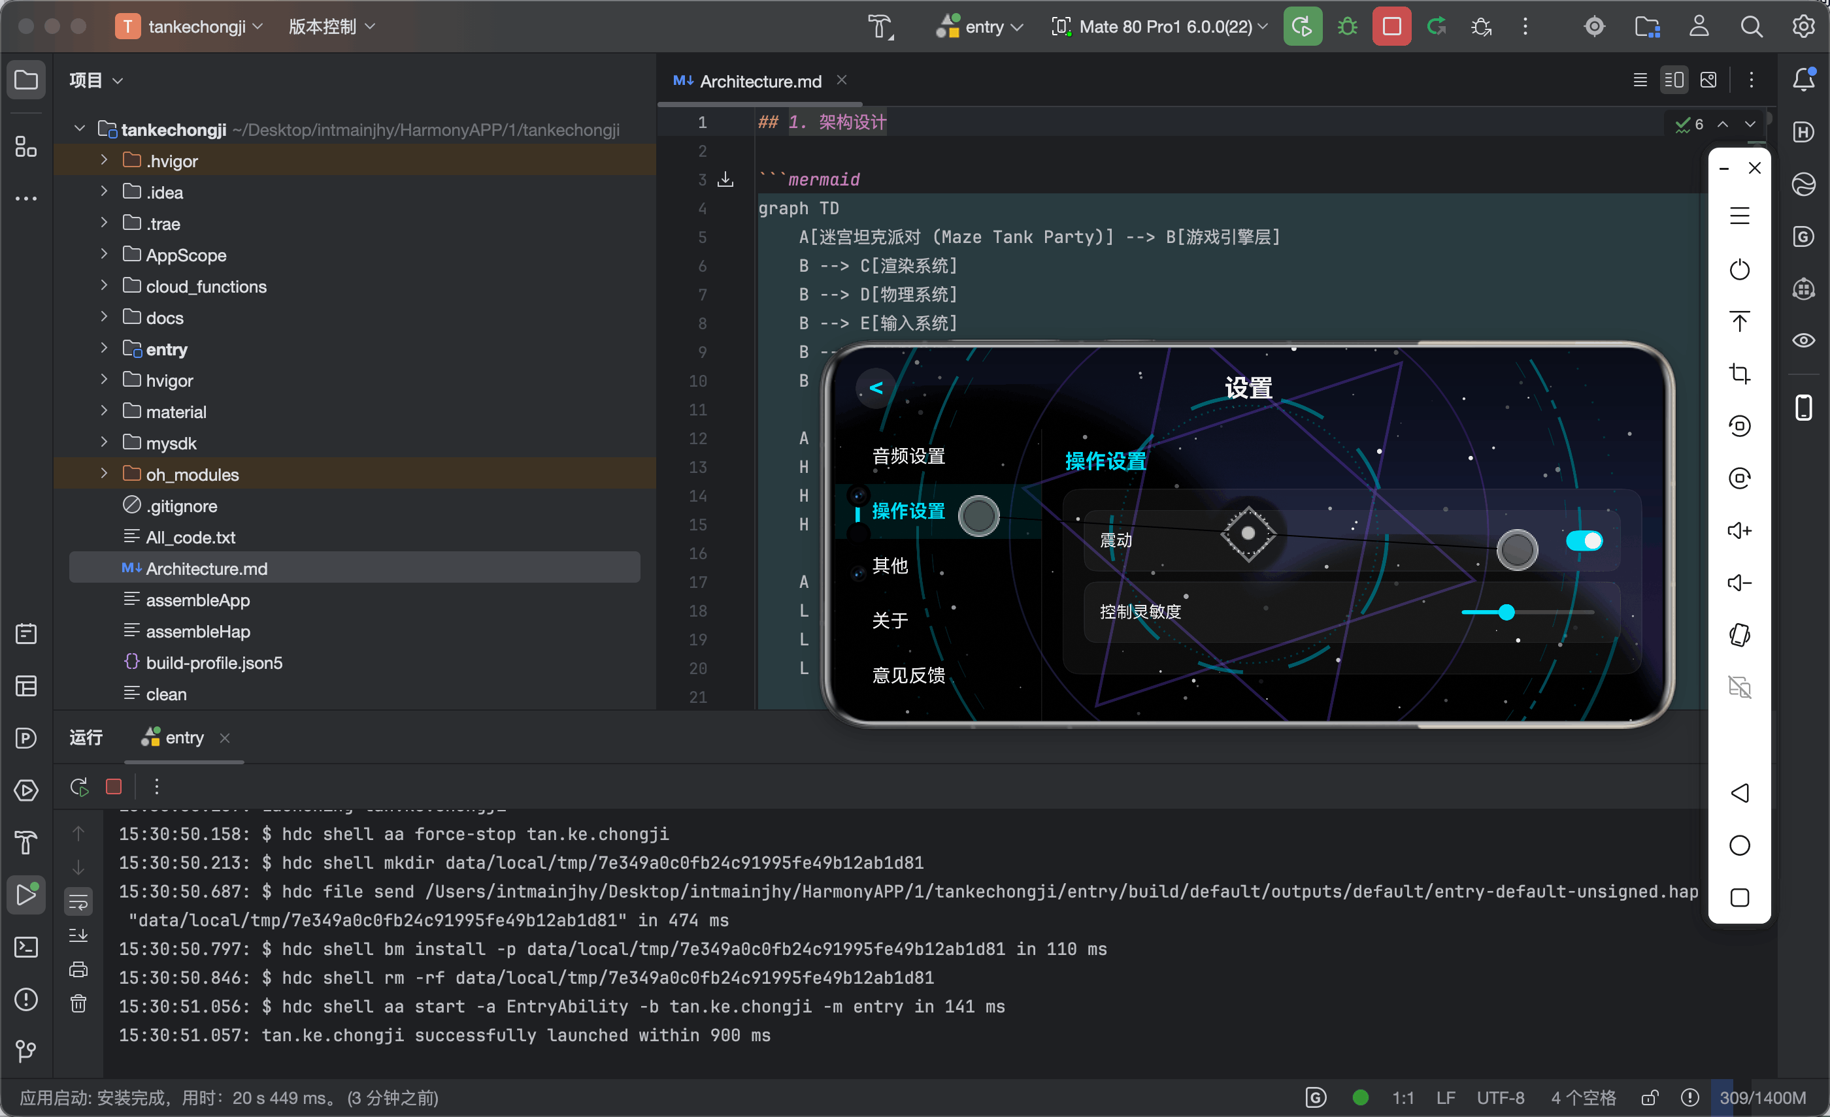Select 其他 in emulator settings menu
This screenshot has width=1830, height=1117.
[x=890, y=566]
